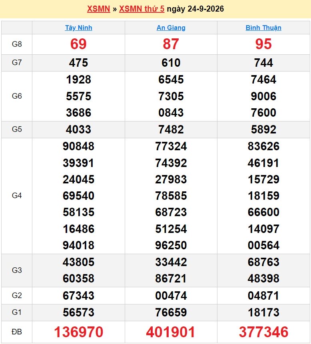Select the G8 row label
This screenshot has width=311, height=344.
tap(17, 44)
